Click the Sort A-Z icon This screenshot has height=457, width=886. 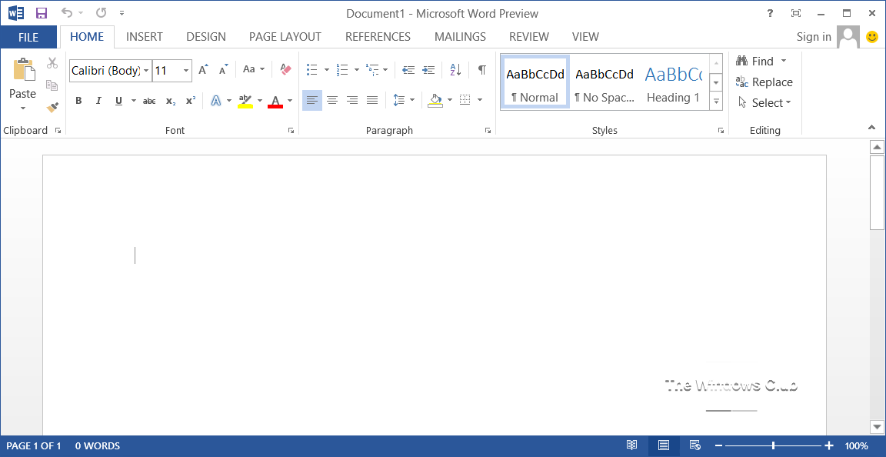tap(455, 70)
